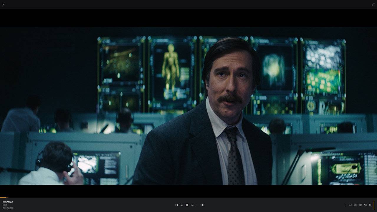Skip to the previous item
Image resolution: width=377 pixels, height=212 pixels.
tap(176, 205)
